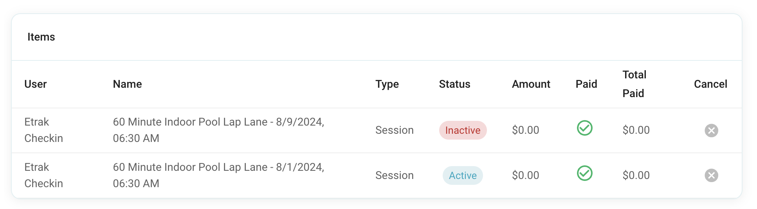This screenshot has height=209, width=757.
Task: Cancel the 8/1/2024 session item
Action: [711, 175]
